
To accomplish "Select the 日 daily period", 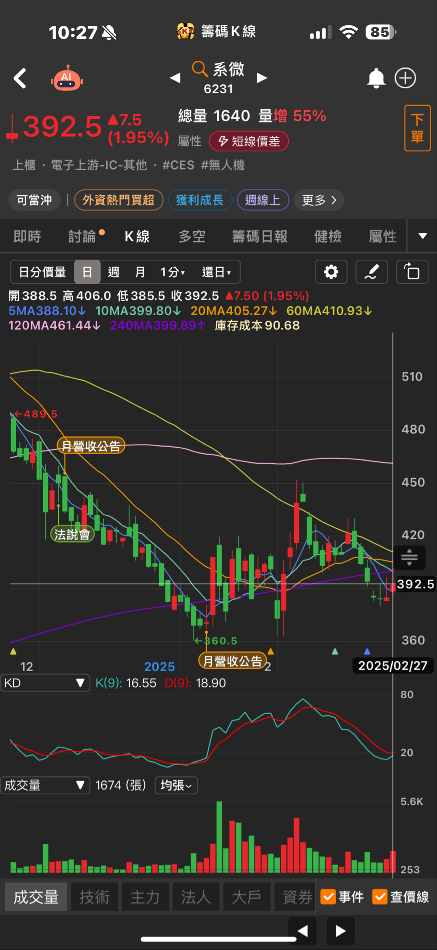I will (x=87, y=272).
